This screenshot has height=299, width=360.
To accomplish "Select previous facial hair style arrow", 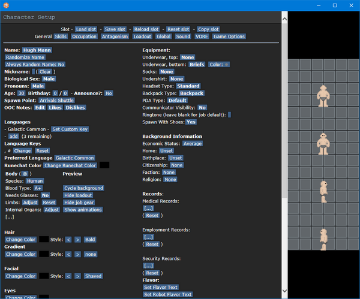I will 68,276.
